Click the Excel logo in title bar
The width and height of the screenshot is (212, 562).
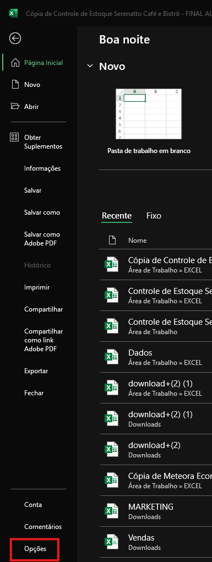pos(13,14)
